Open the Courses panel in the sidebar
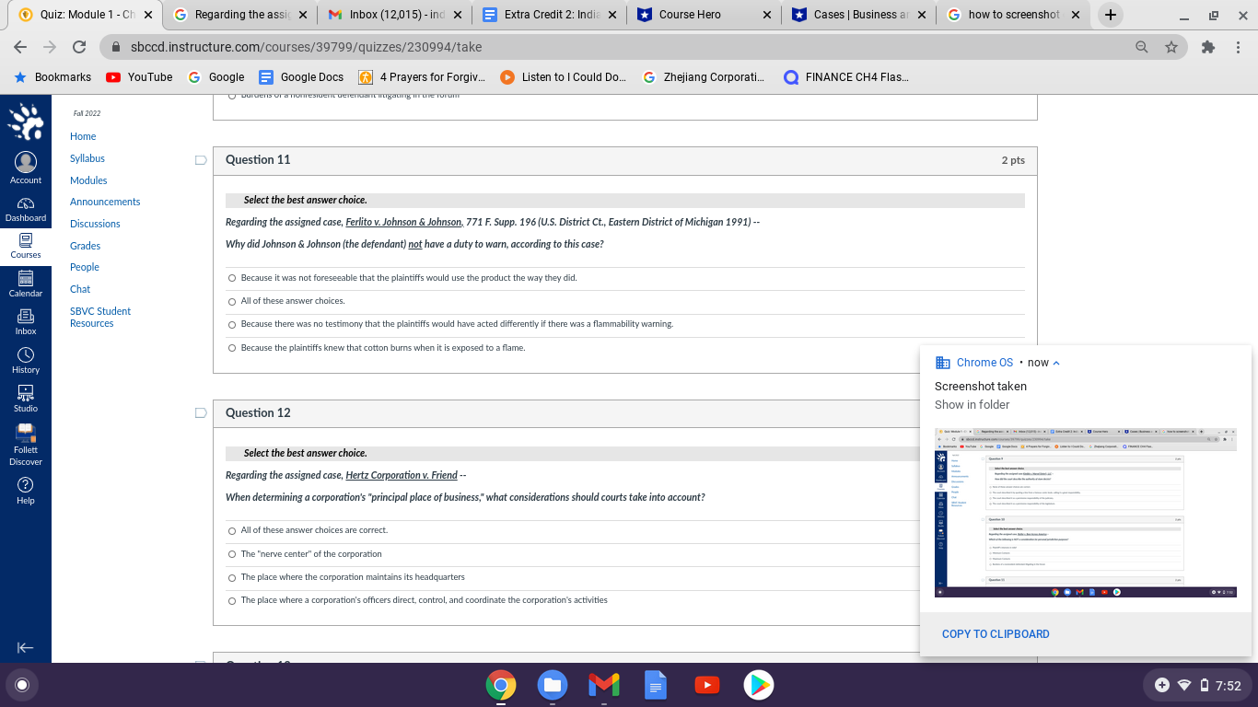Viewport: 1258px width, 707px height. (x=26, y=243)
